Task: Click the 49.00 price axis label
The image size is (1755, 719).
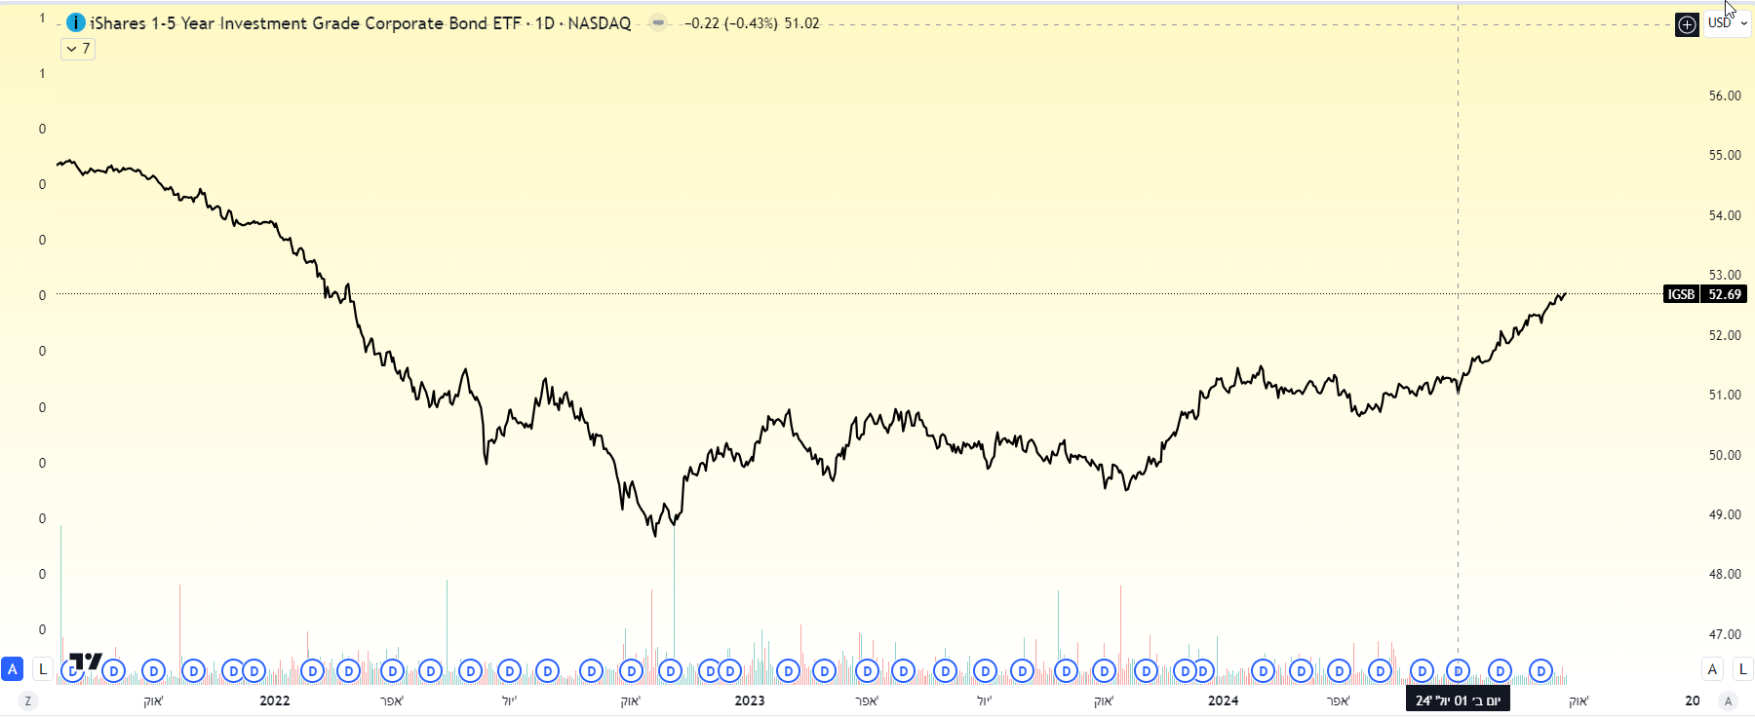Action: pyautogui.click(x=1725, y=514)
